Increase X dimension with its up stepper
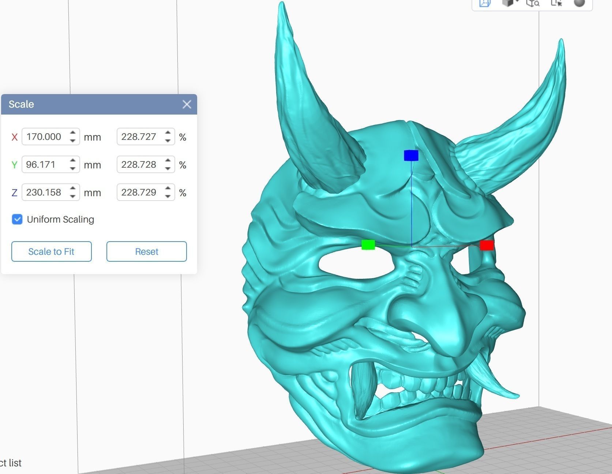 pyautogui.click(x=72, y=133)
